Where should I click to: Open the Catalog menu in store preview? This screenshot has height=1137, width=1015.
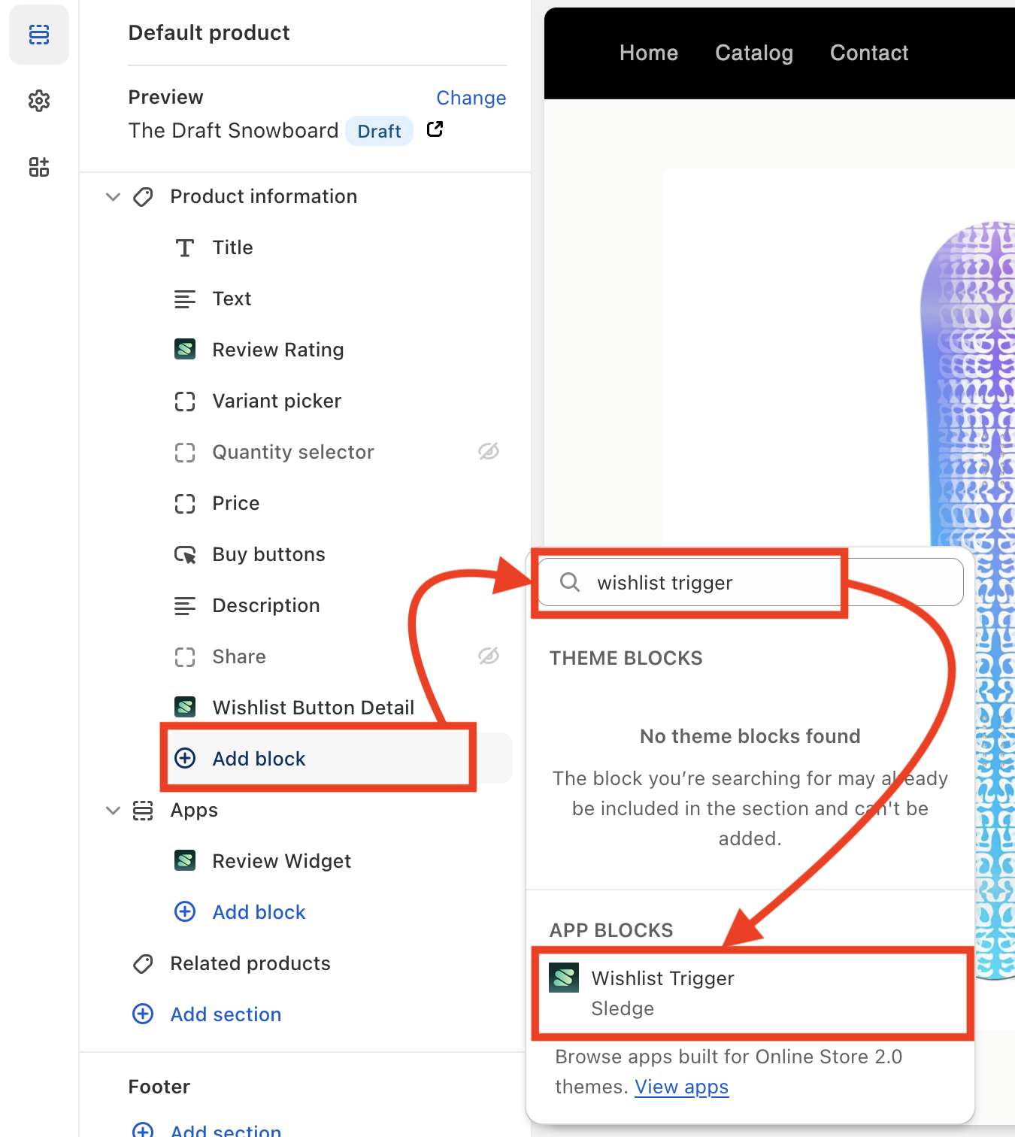(753, 53)
